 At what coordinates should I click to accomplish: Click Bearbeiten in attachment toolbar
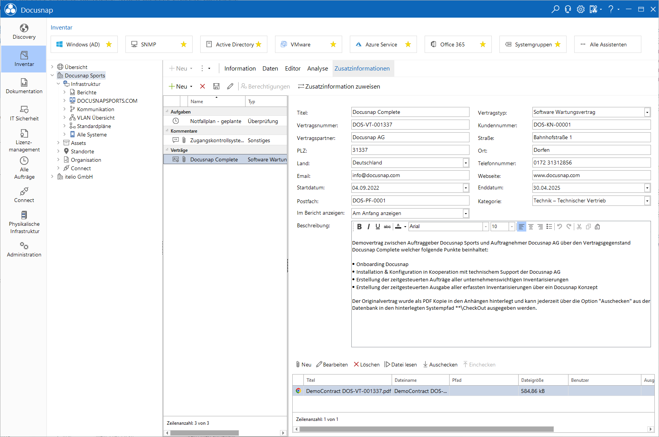click(x=332, y=365)
